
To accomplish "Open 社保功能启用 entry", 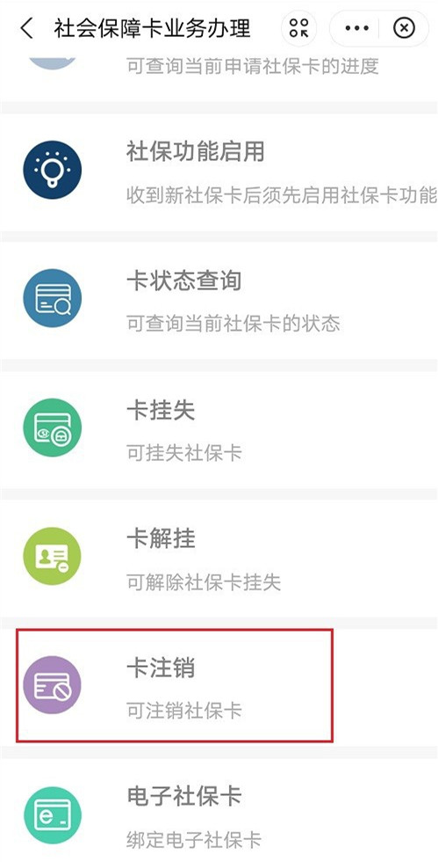I will click(219, 172).
